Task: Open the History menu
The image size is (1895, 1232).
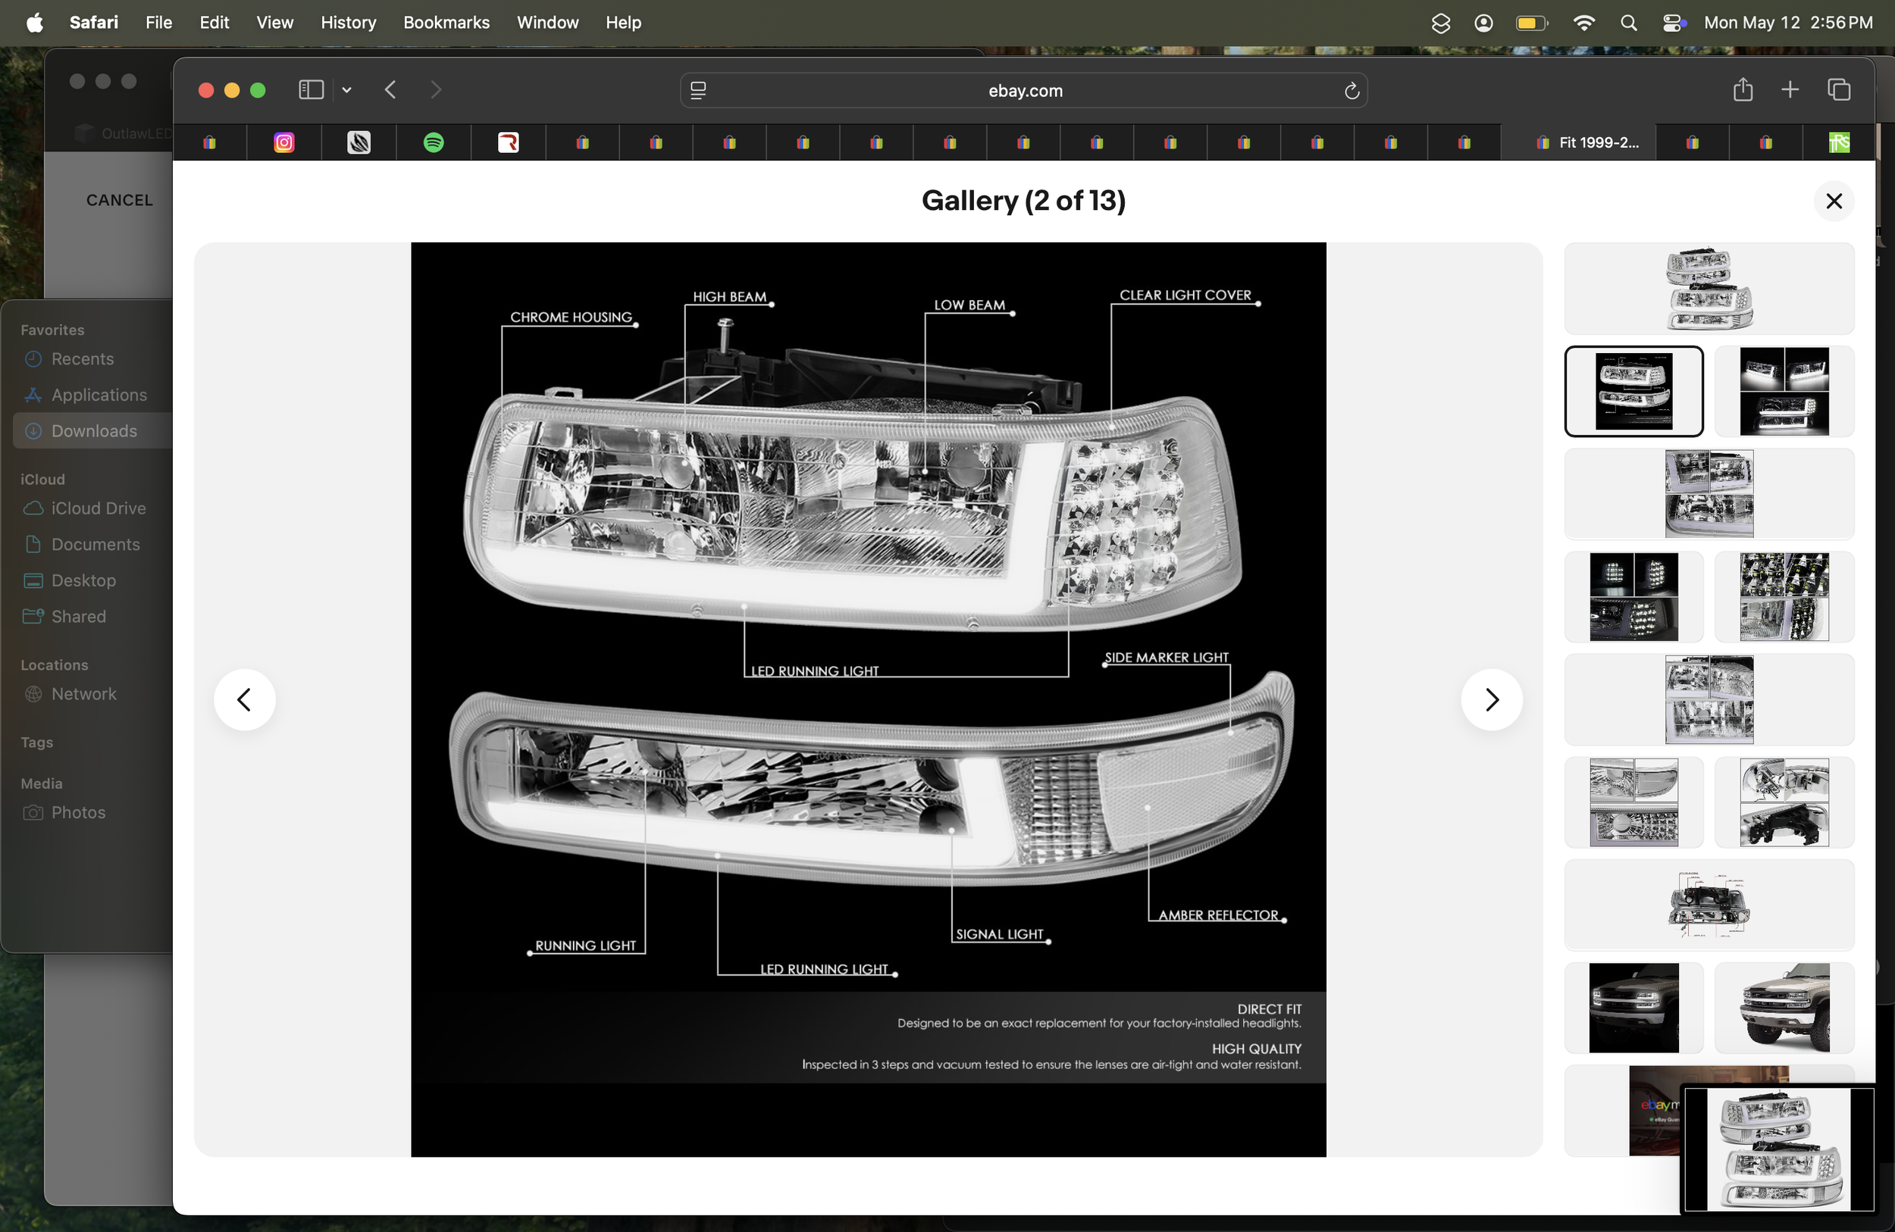Action: pyautogui.click(x=348, y=22)
